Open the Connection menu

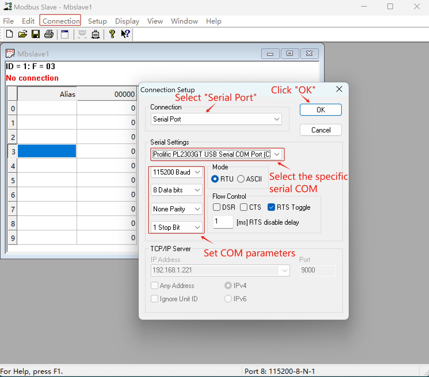pos(61,21)
